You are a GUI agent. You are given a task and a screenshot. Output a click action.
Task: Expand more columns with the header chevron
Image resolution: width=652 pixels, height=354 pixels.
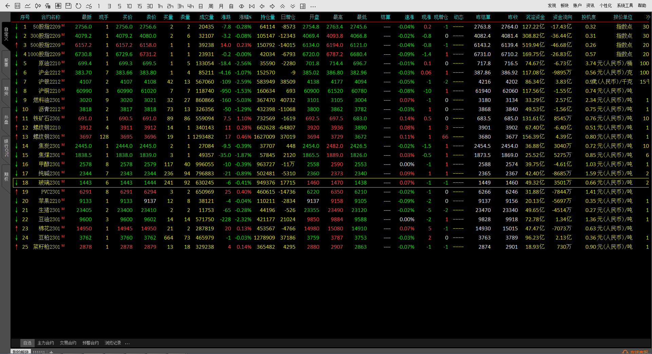(648, 17)
